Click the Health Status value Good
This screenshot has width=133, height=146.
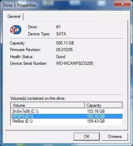[60, 57]
